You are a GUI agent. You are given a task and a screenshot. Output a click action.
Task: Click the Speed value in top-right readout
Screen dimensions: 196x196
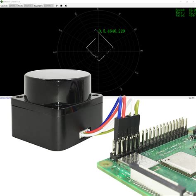point(192,10)
